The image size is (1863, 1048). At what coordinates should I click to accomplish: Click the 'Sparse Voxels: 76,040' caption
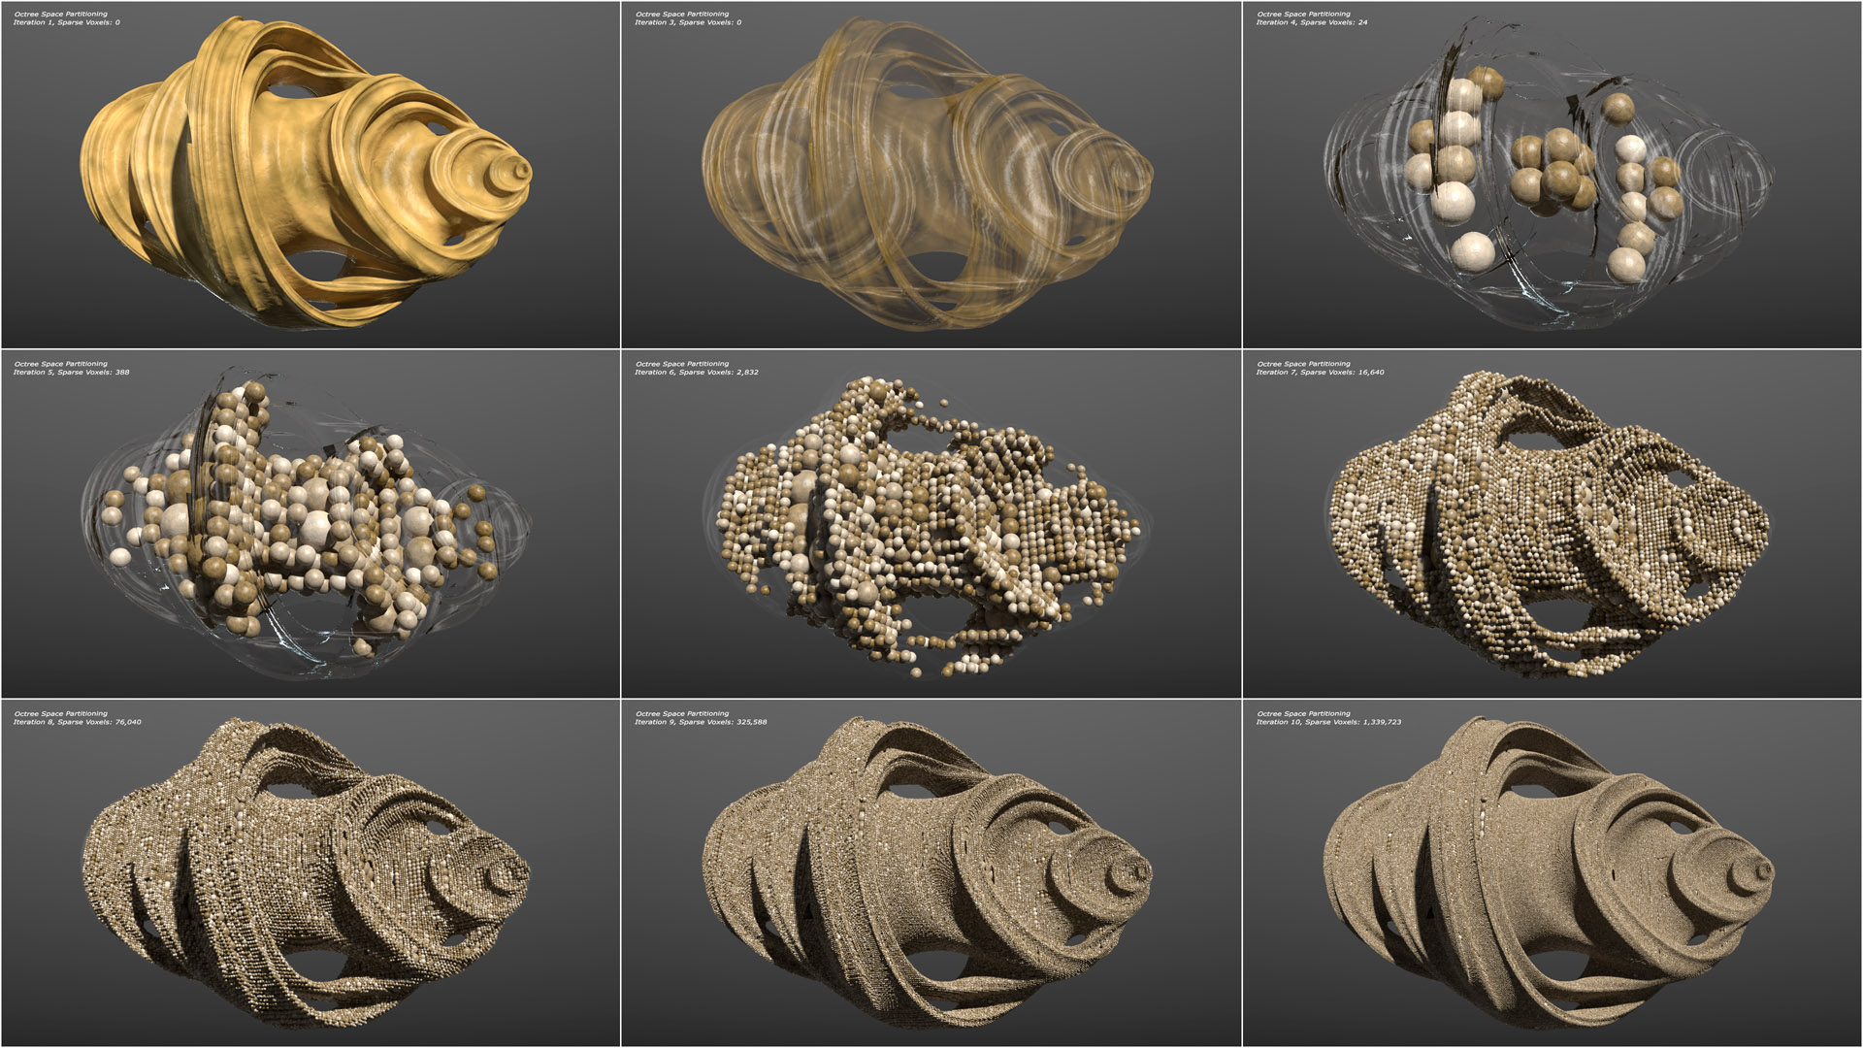(x=99, y=722)
